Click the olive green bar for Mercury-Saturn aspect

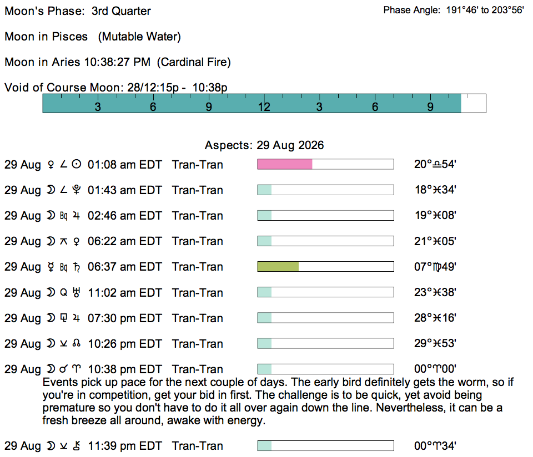pyautogui.click(x=278, y=267)
